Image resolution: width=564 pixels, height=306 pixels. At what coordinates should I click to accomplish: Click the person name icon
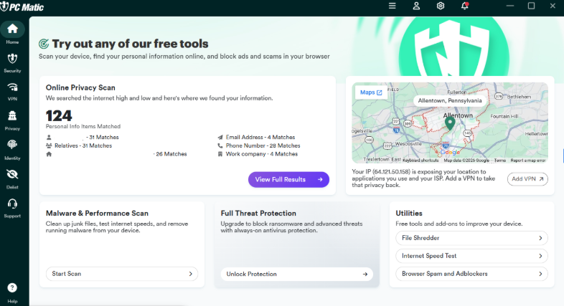click(49, 137)
